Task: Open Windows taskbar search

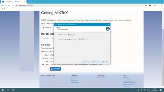Action: point(8,90)
